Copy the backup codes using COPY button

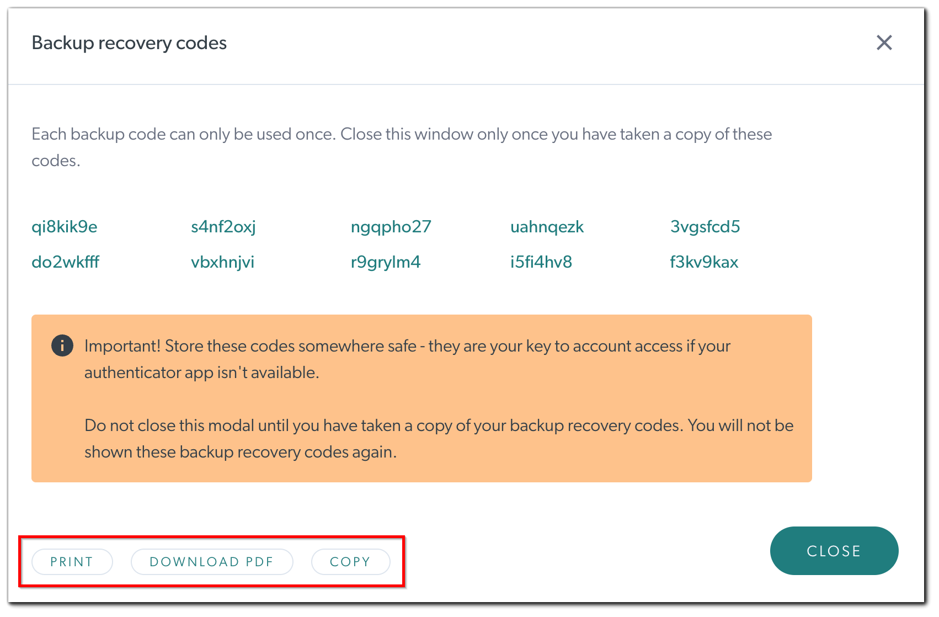(x=350, y=561)
